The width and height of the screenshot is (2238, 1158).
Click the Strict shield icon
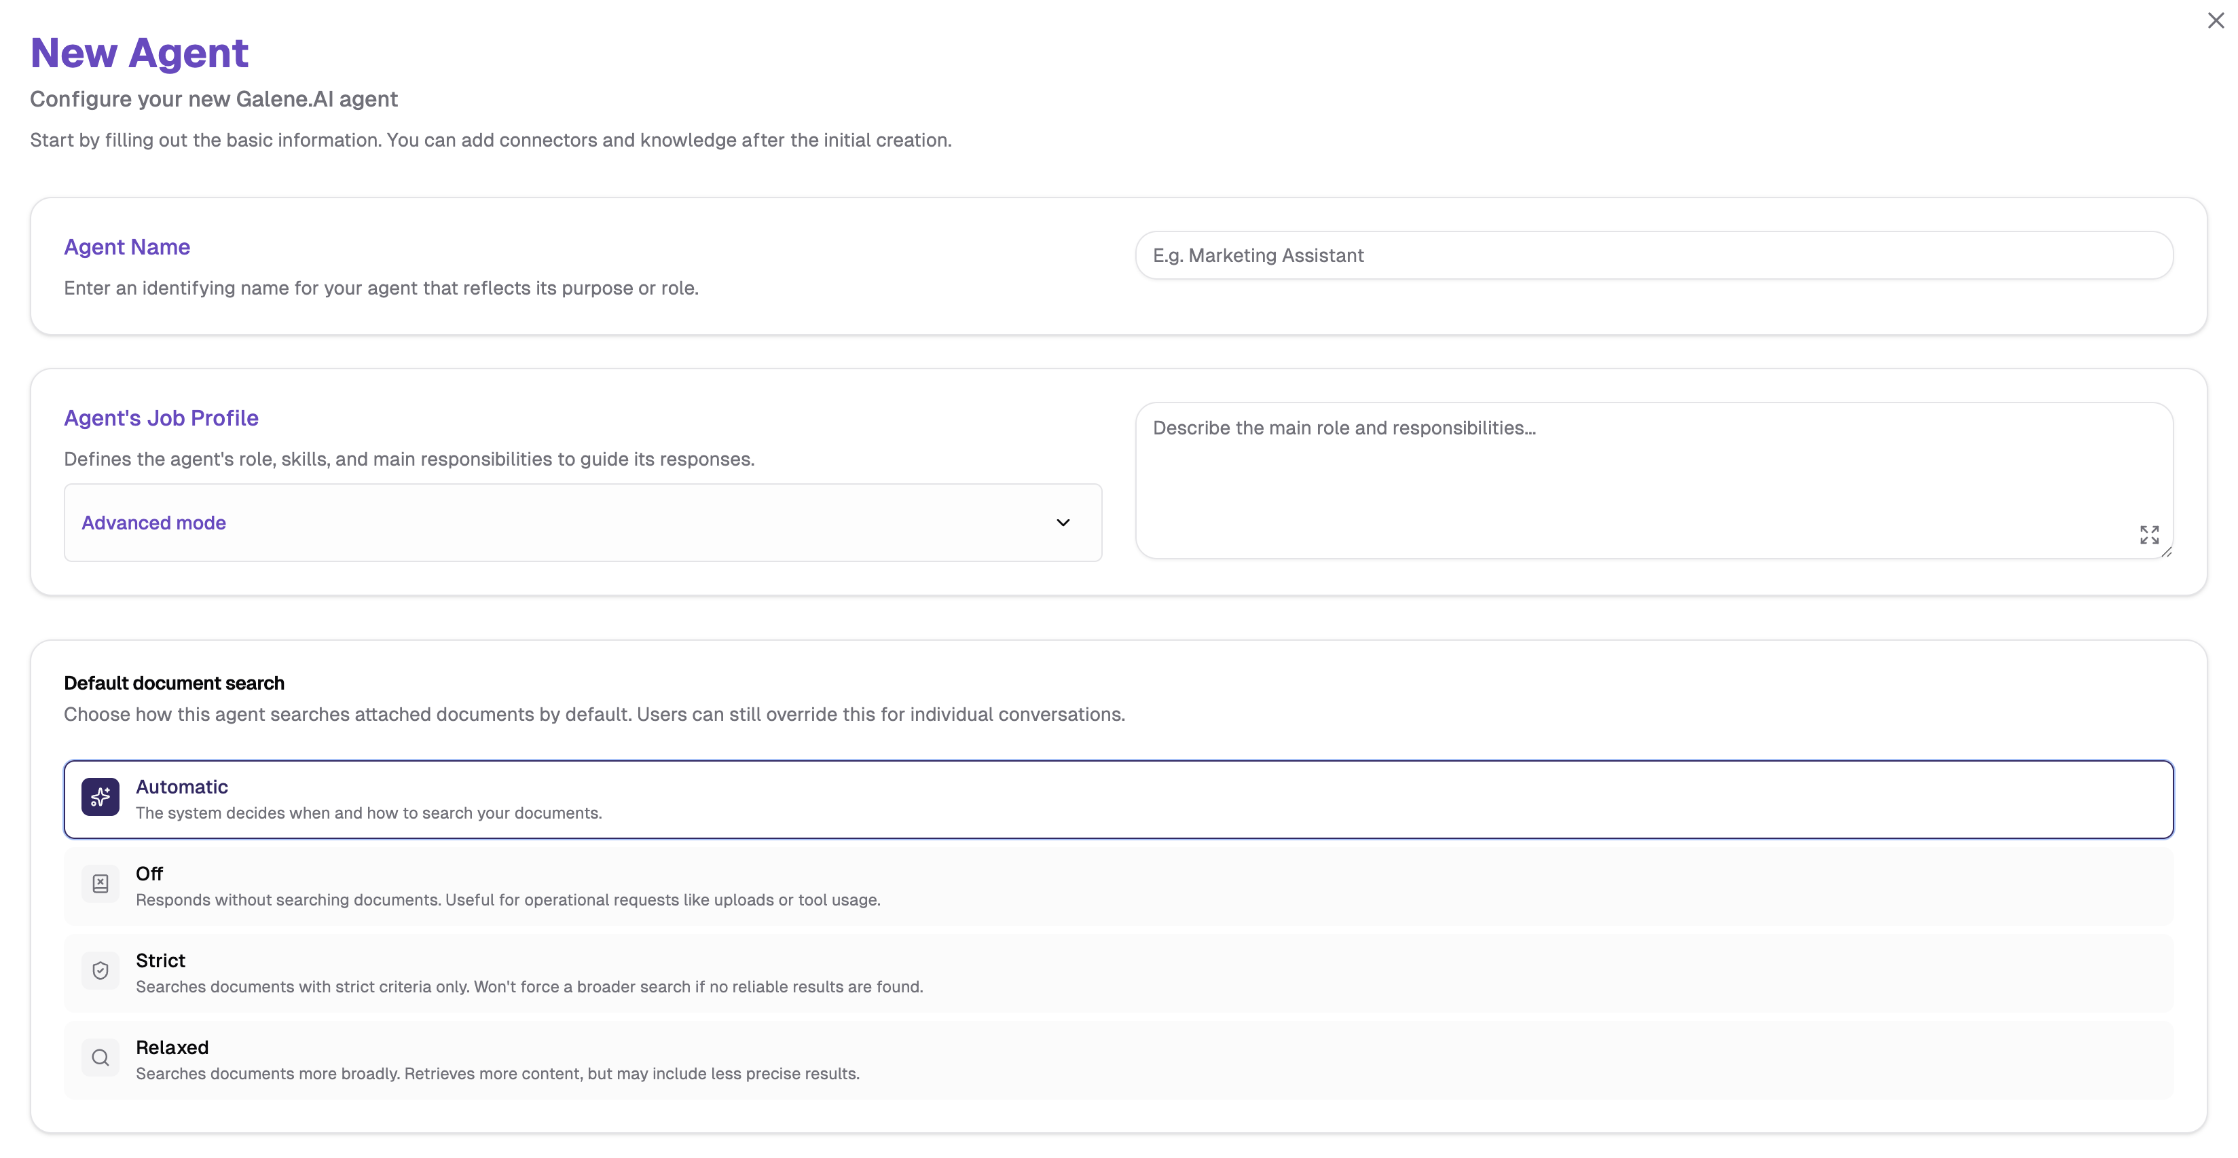click(x=100, y=971)
